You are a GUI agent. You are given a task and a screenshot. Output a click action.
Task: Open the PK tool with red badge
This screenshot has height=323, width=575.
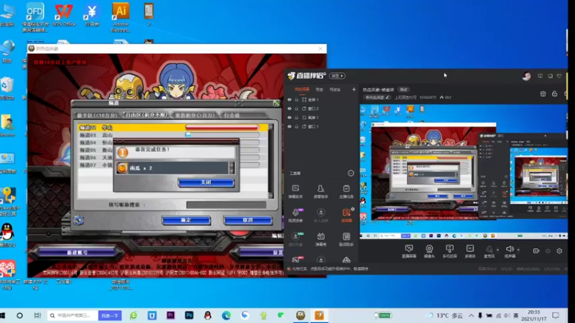(x=296, y=260)
